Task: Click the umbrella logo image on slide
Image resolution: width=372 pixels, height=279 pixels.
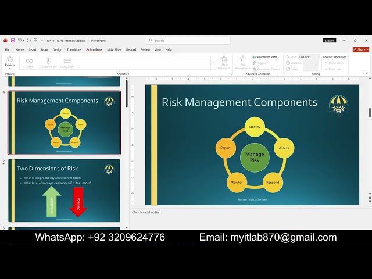Action: 338,105
